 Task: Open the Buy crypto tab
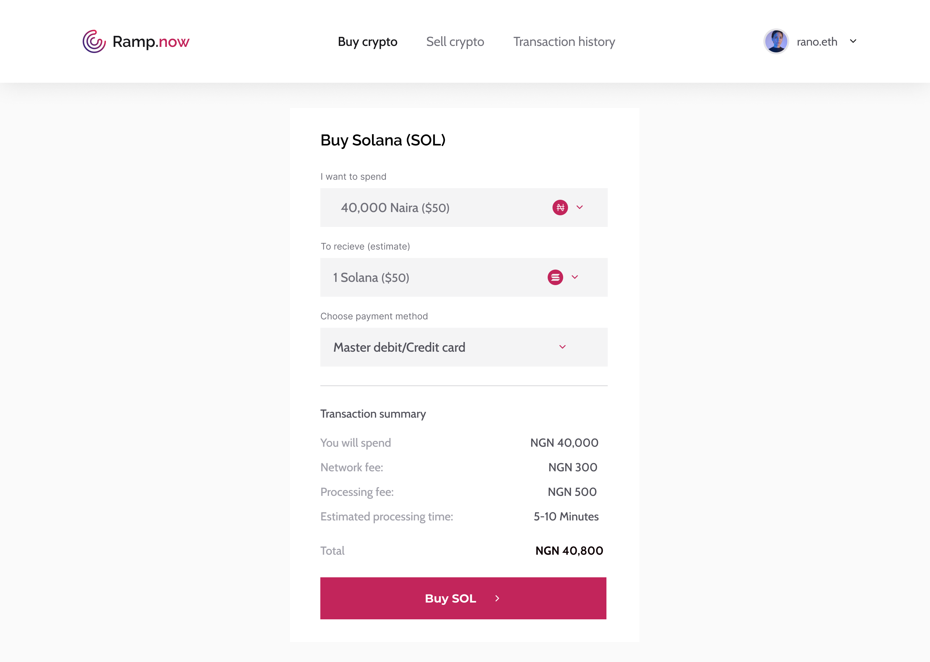(x=367, y=42)
